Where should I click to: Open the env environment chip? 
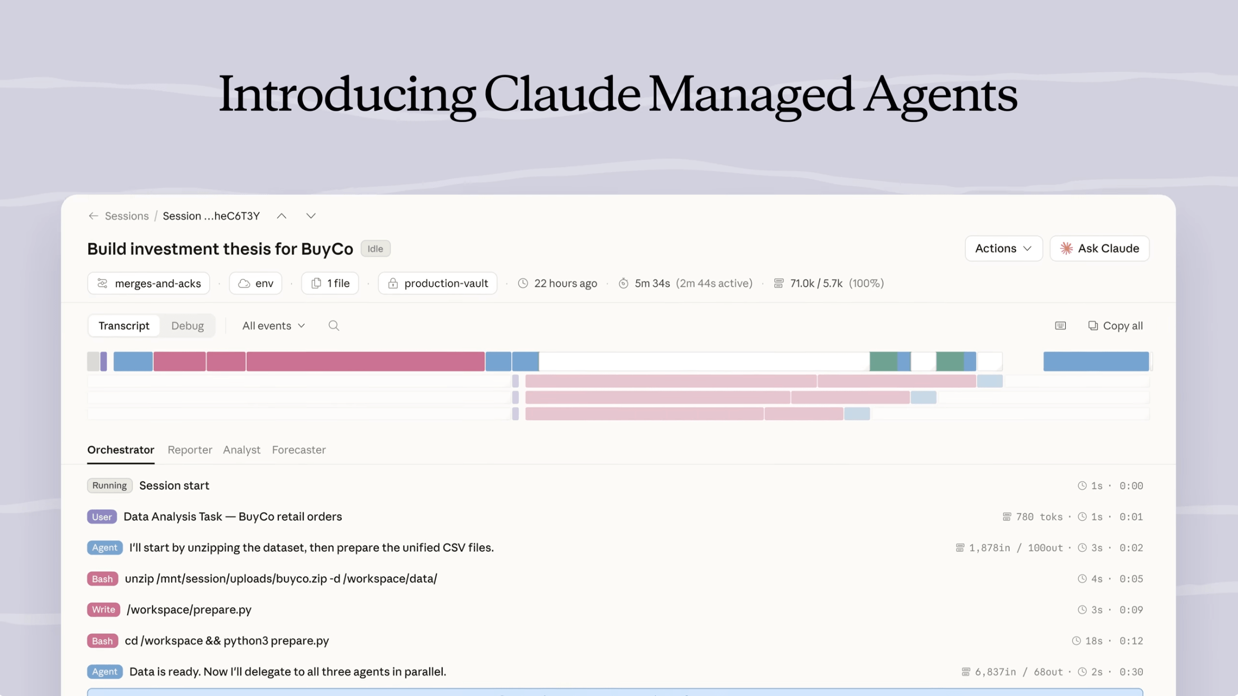click(x=256, y=284)
